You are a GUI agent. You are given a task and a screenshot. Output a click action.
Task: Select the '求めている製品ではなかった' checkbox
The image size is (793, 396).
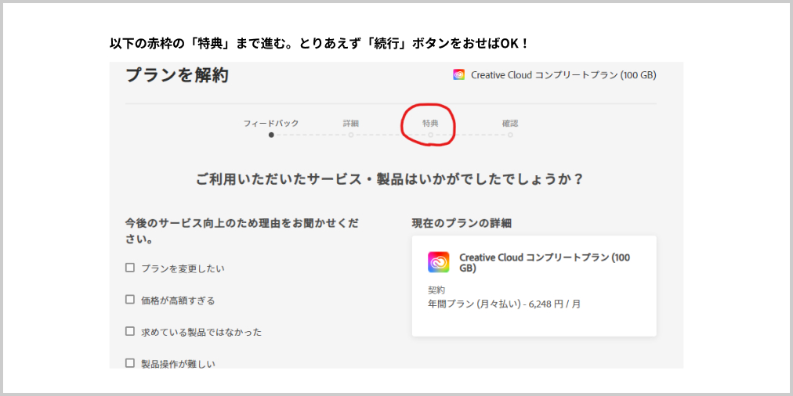(x=130, y=331)
